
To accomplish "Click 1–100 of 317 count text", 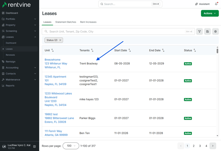I will pos(88,146).
